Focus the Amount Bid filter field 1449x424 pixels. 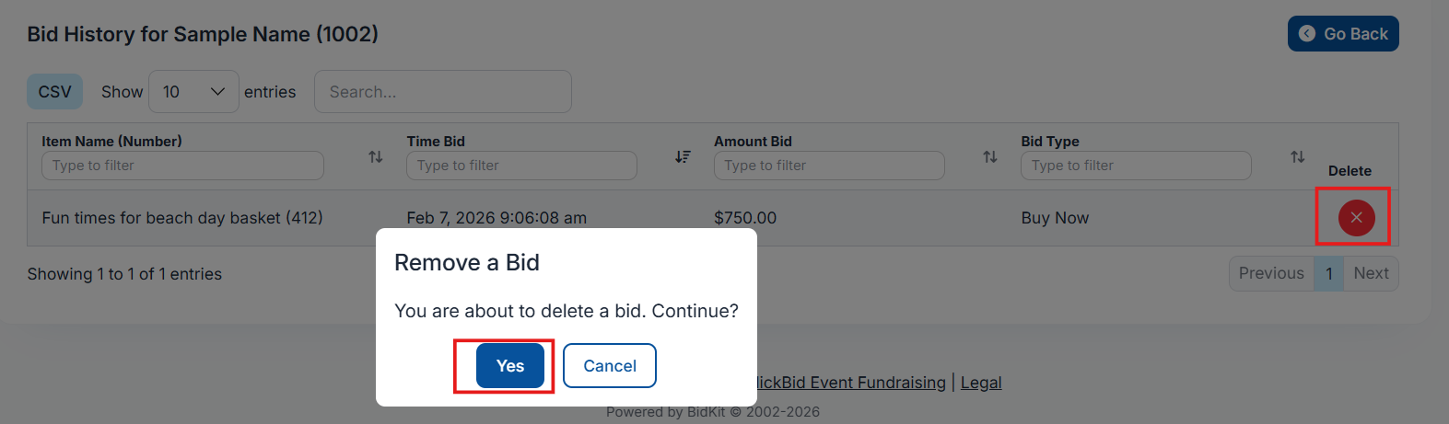829,166
